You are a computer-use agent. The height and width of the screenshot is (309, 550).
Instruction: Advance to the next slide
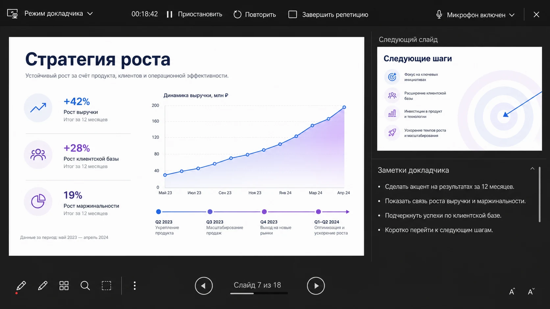(316, 286)
